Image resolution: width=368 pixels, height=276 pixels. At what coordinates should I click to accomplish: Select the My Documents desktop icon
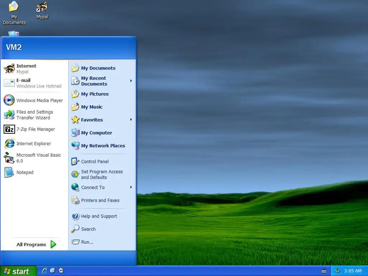click(x=13, y=6)
